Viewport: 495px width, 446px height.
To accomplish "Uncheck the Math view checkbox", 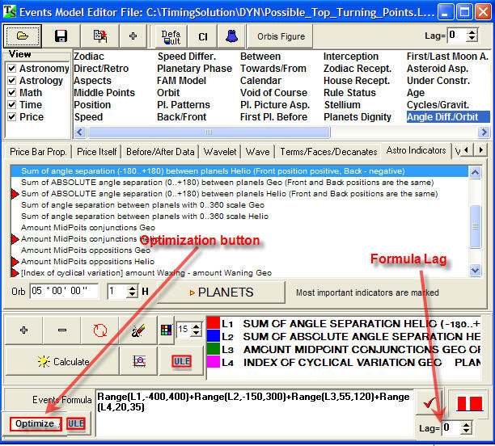I will click(11, 93).
